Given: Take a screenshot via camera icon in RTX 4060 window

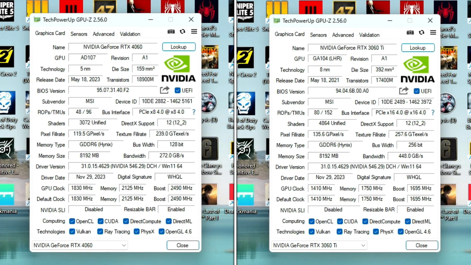Looking at the screenshot, I should [x=171, y=31].
